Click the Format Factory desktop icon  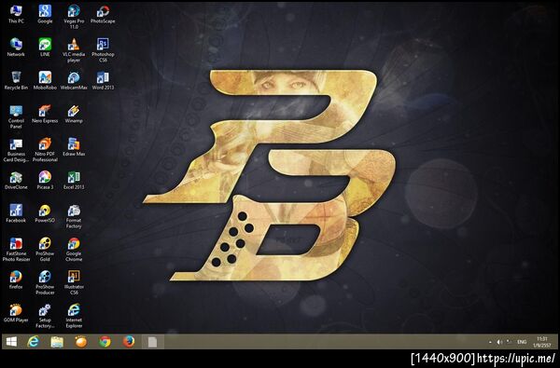click(x=74, y=216)
